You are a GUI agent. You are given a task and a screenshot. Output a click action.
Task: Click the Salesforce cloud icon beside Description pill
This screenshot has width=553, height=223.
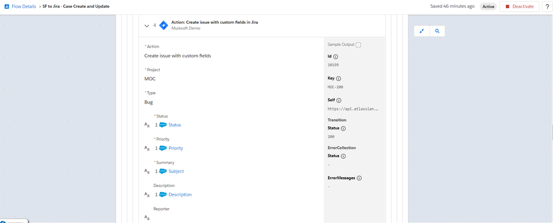[163, 194]
